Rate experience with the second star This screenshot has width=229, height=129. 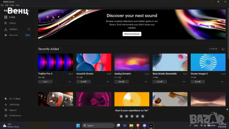[126, 116]
